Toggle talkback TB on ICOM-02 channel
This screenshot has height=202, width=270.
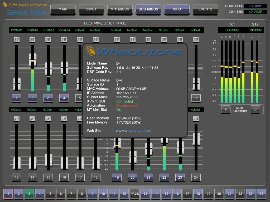pyautogui.click(x=32, y=39)
